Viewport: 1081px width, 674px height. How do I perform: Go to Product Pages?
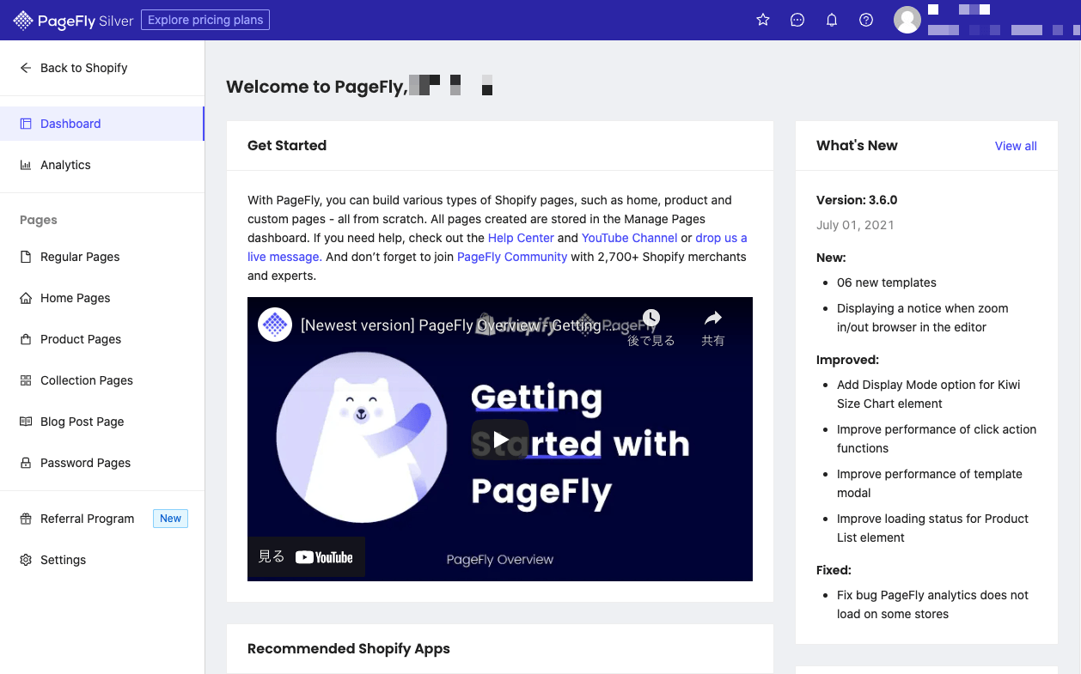point(102,339)
